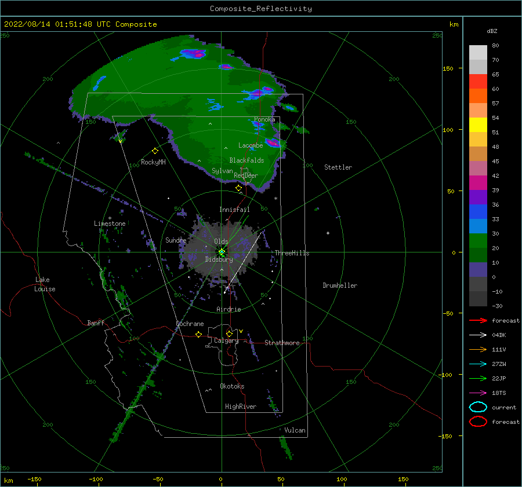Select the Blackfalds map label

pyautogui.click(x=246, y=160)
